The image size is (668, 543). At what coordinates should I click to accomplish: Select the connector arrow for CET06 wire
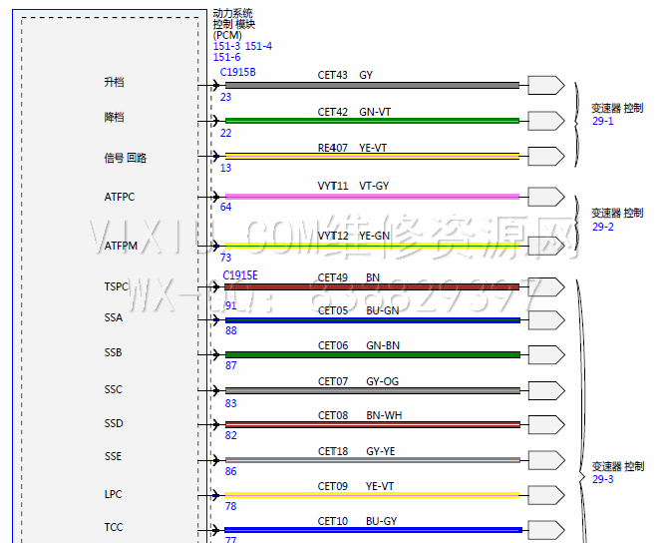[x=545, y=354]
